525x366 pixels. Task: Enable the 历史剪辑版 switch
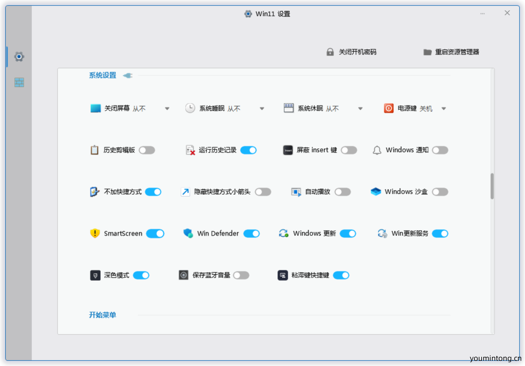coord(147,150)
